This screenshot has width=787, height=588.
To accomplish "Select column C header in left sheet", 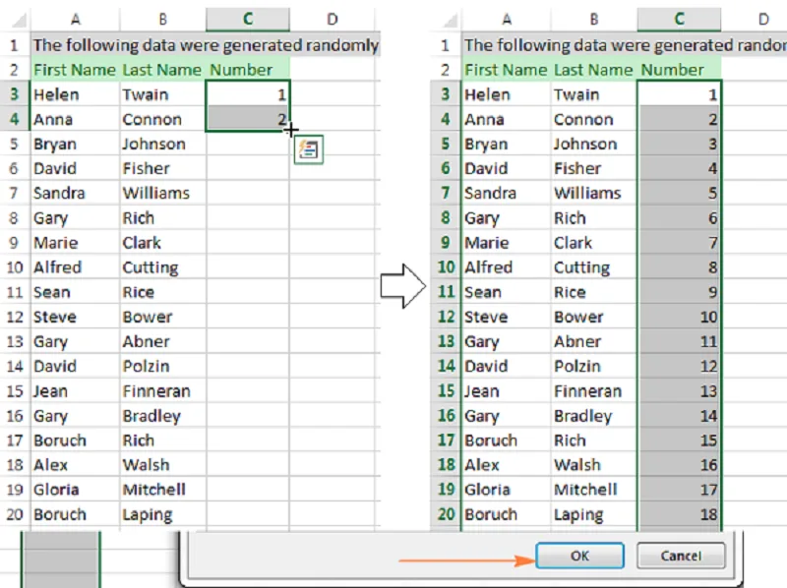I will (x=248, y=19).
